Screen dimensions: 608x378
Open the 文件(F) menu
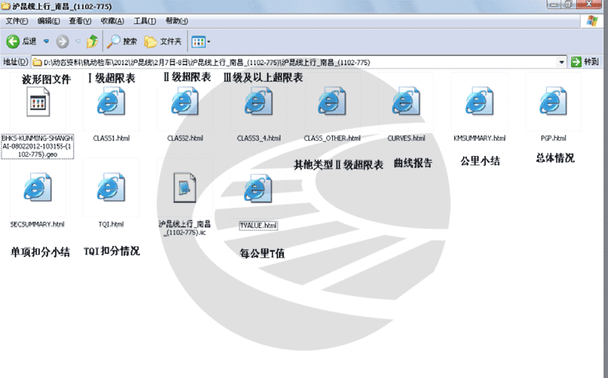click(x=17, y=21)
